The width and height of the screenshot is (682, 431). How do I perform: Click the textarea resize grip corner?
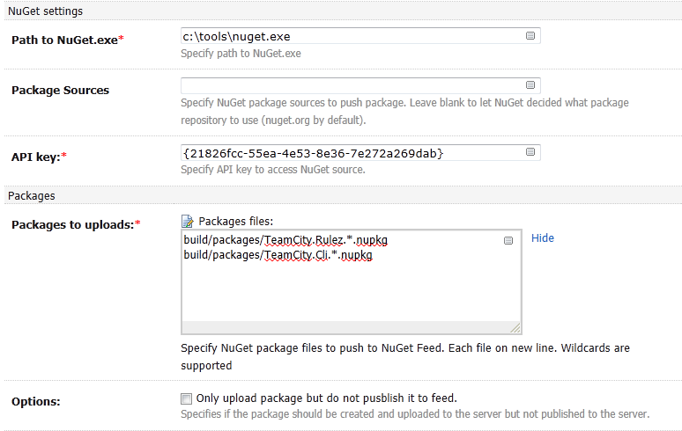pos(515,328)
